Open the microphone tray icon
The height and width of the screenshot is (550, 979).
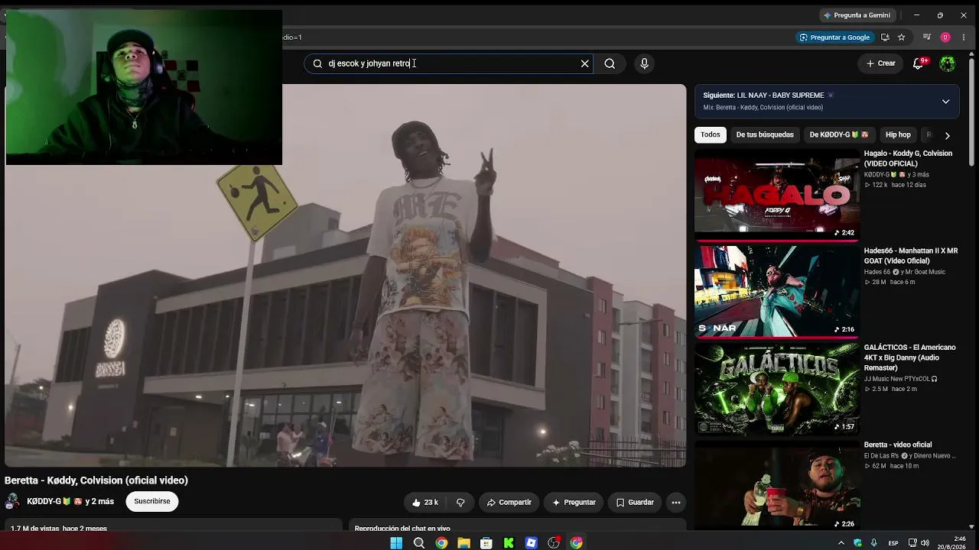click(874, 543)
